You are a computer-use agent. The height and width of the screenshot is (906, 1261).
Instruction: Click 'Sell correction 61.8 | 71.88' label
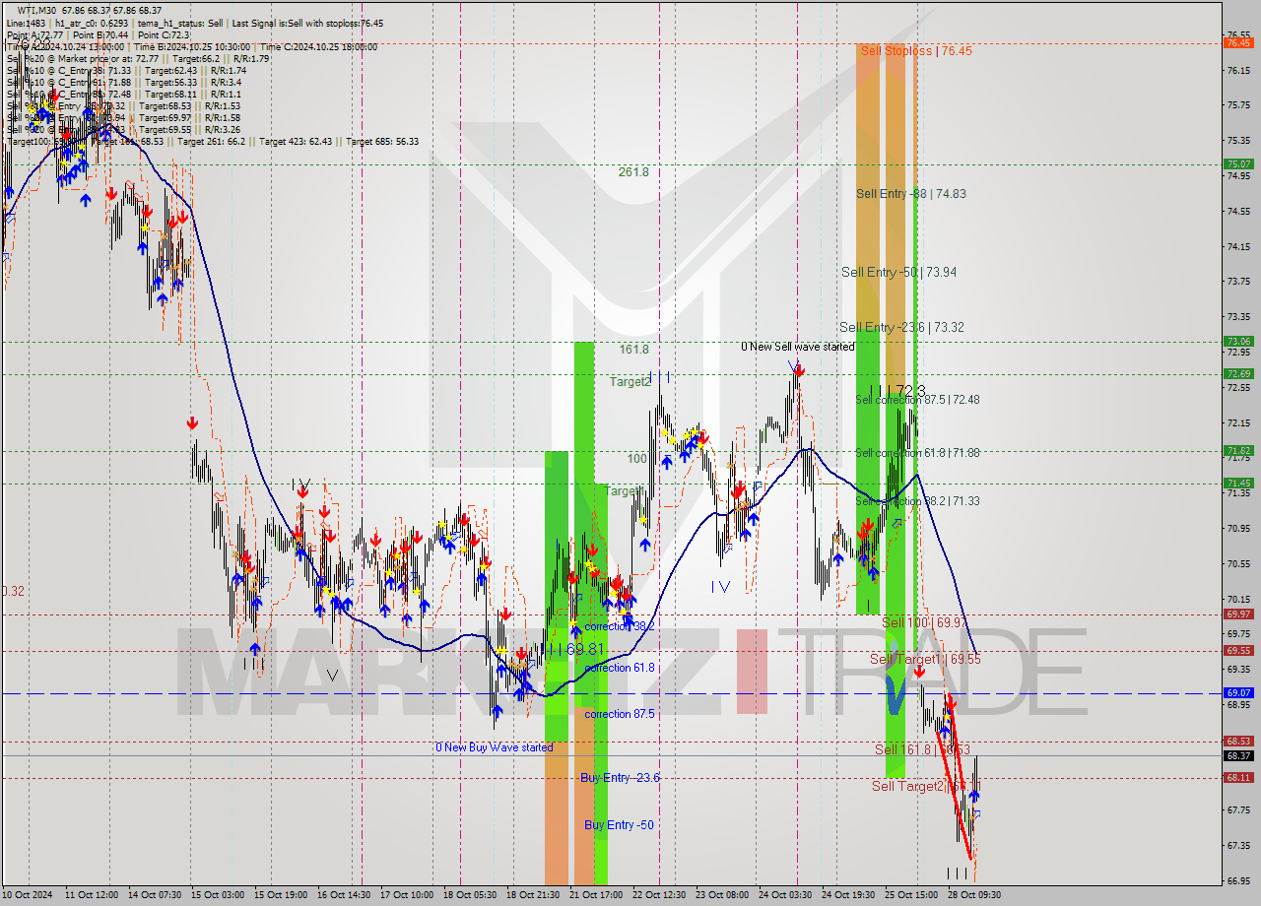coord(917,452)
